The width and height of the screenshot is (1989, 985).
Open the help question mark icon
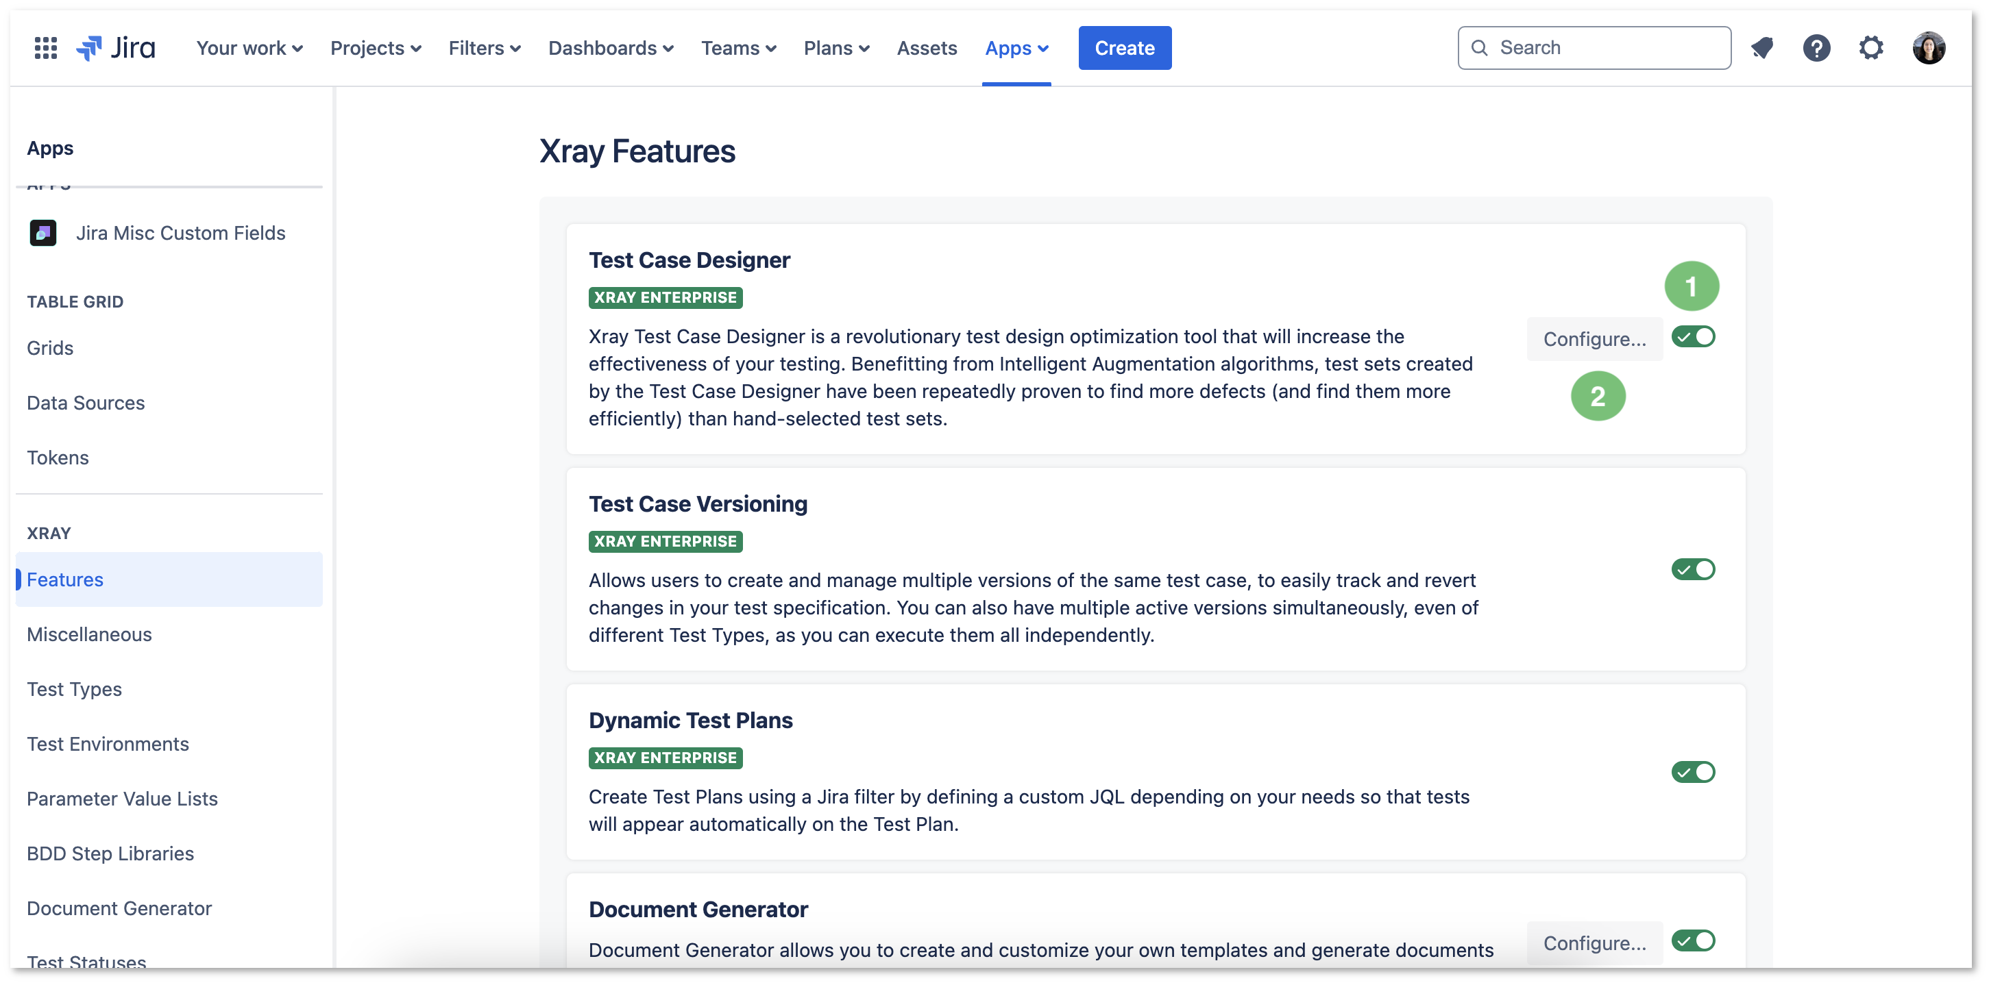tap(1816, 48)
